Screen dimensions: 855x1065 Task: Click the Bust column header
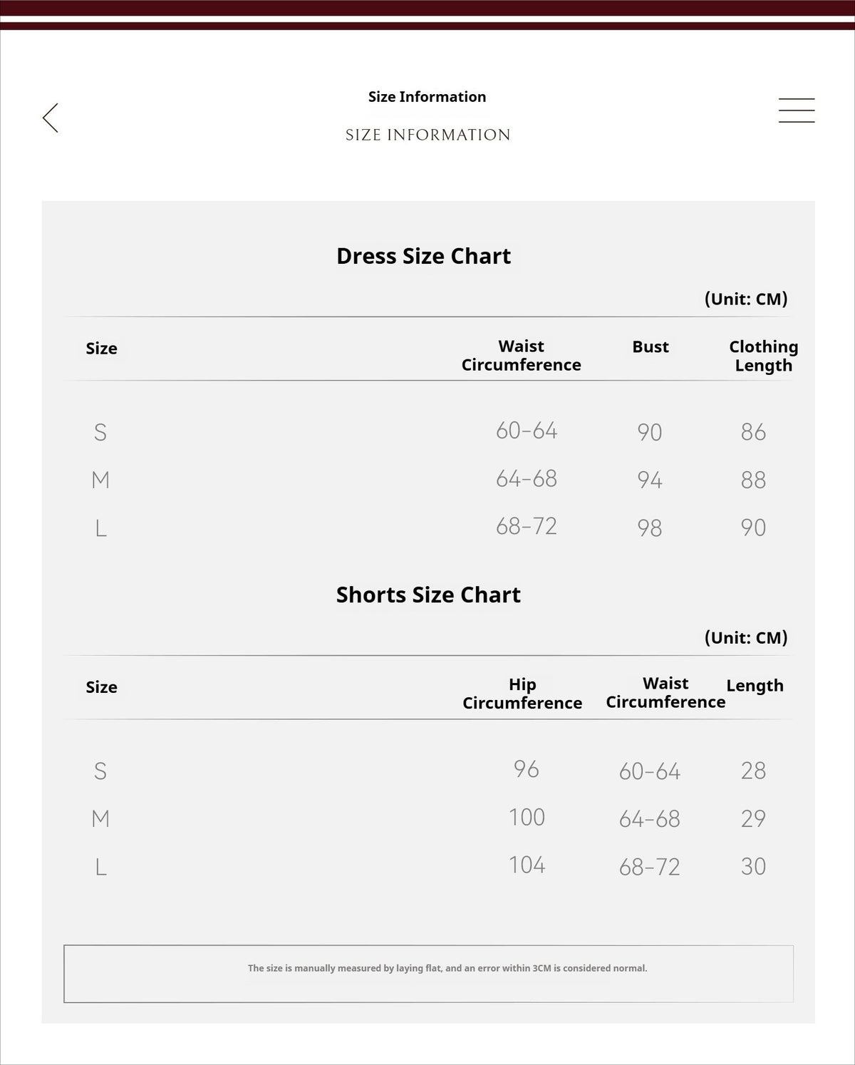651,347
